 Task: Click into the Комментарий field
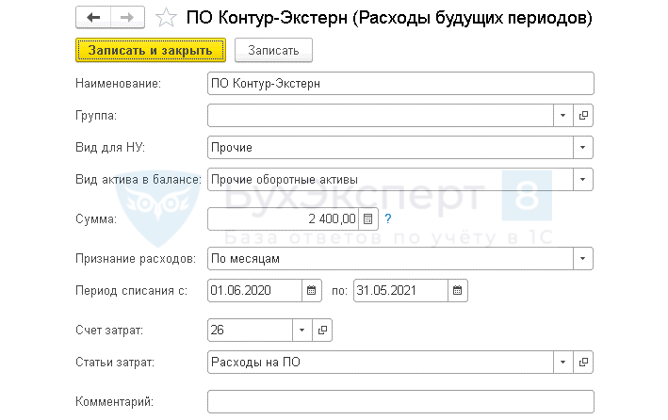(400, 402)
